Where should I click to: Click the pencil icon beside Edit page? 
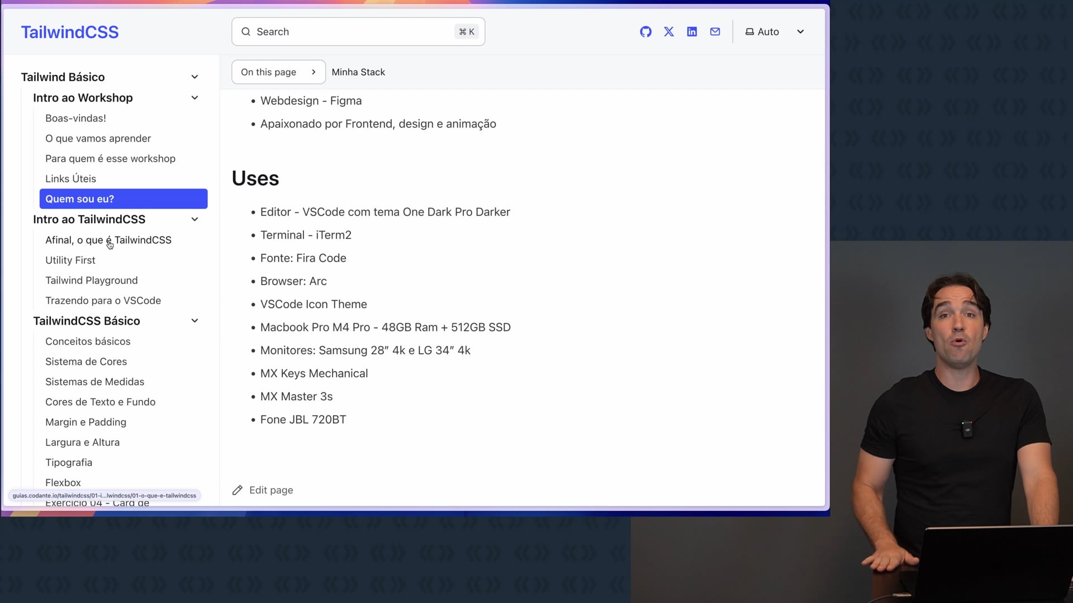click(238, 490)
